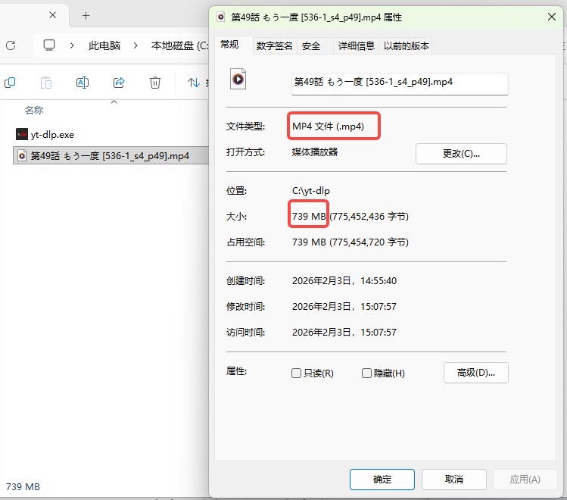
Task: Open the 详细信息 tab
Action: (x=357, y=46)
